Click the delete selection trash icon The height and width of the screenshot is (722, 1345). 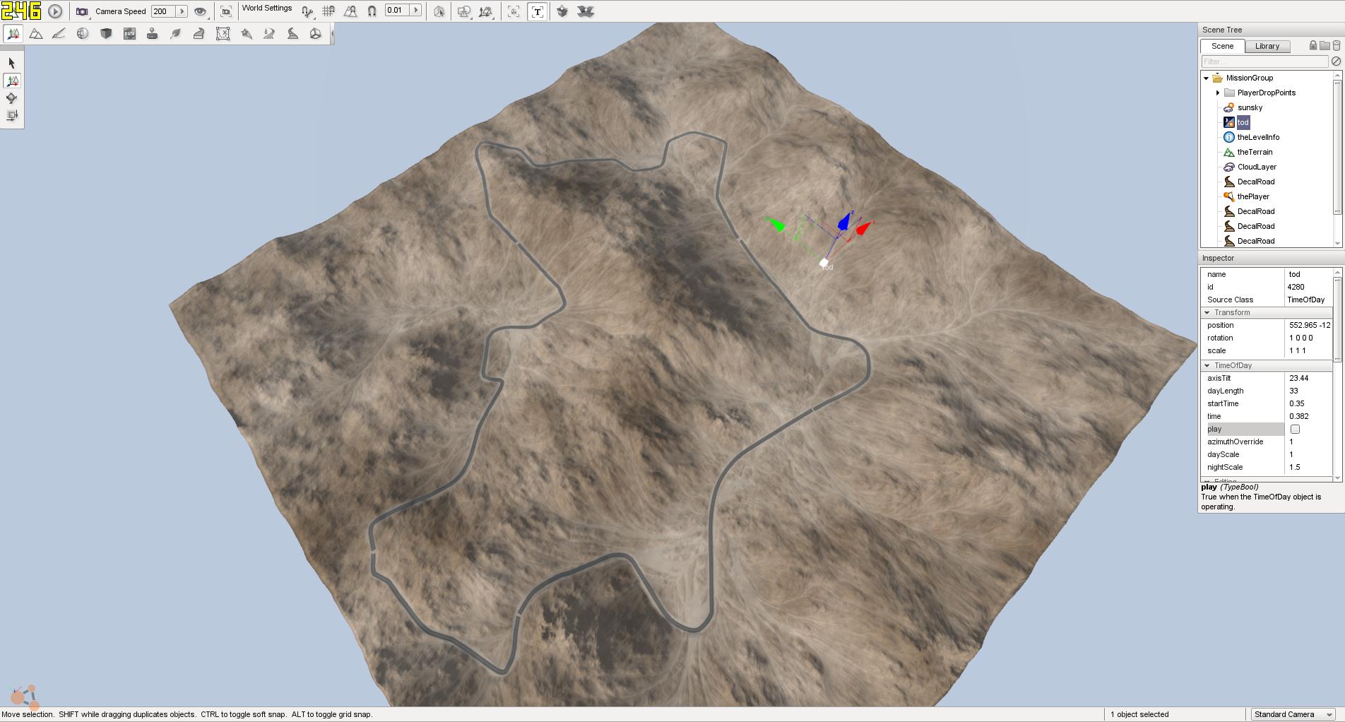coord(1337,45)
